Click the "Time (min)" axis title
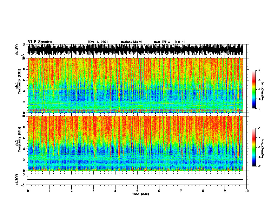 (x=140, y=194)
